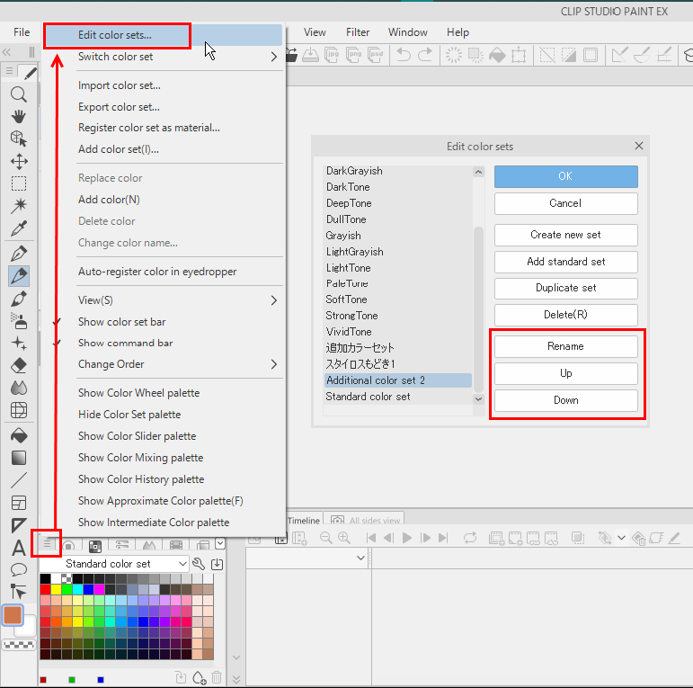
Task: Click timeline zoom in magnifier
Action: point(344,538)
